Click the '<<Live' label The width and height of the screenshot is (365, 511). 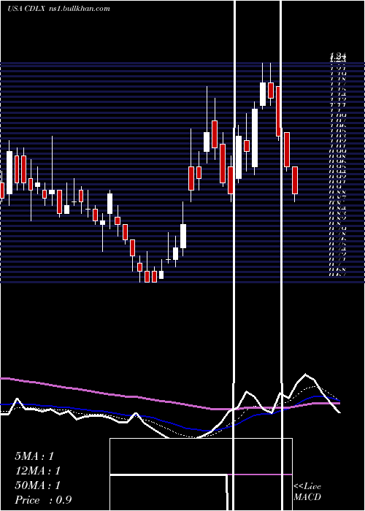pos(307,487)
